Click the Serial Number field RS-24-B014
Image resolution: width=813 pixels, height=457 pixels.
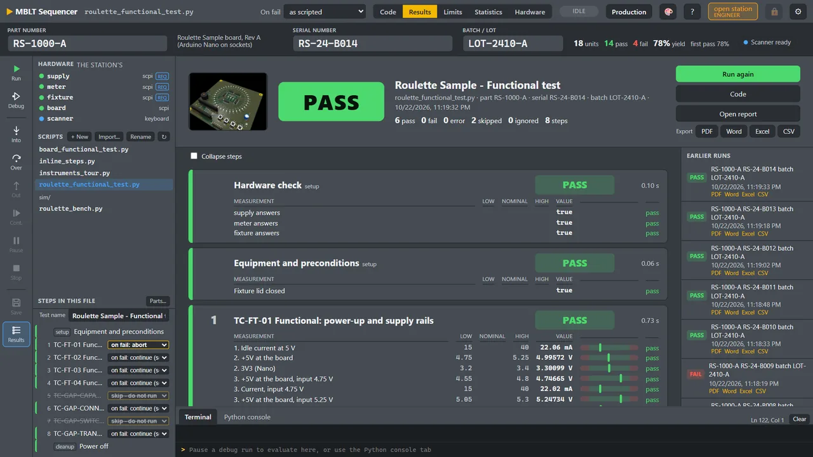tap(372, 43)
